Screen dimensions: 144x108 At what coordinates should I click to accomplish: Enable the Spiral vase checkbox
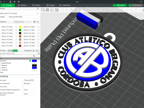pos(23,87)
